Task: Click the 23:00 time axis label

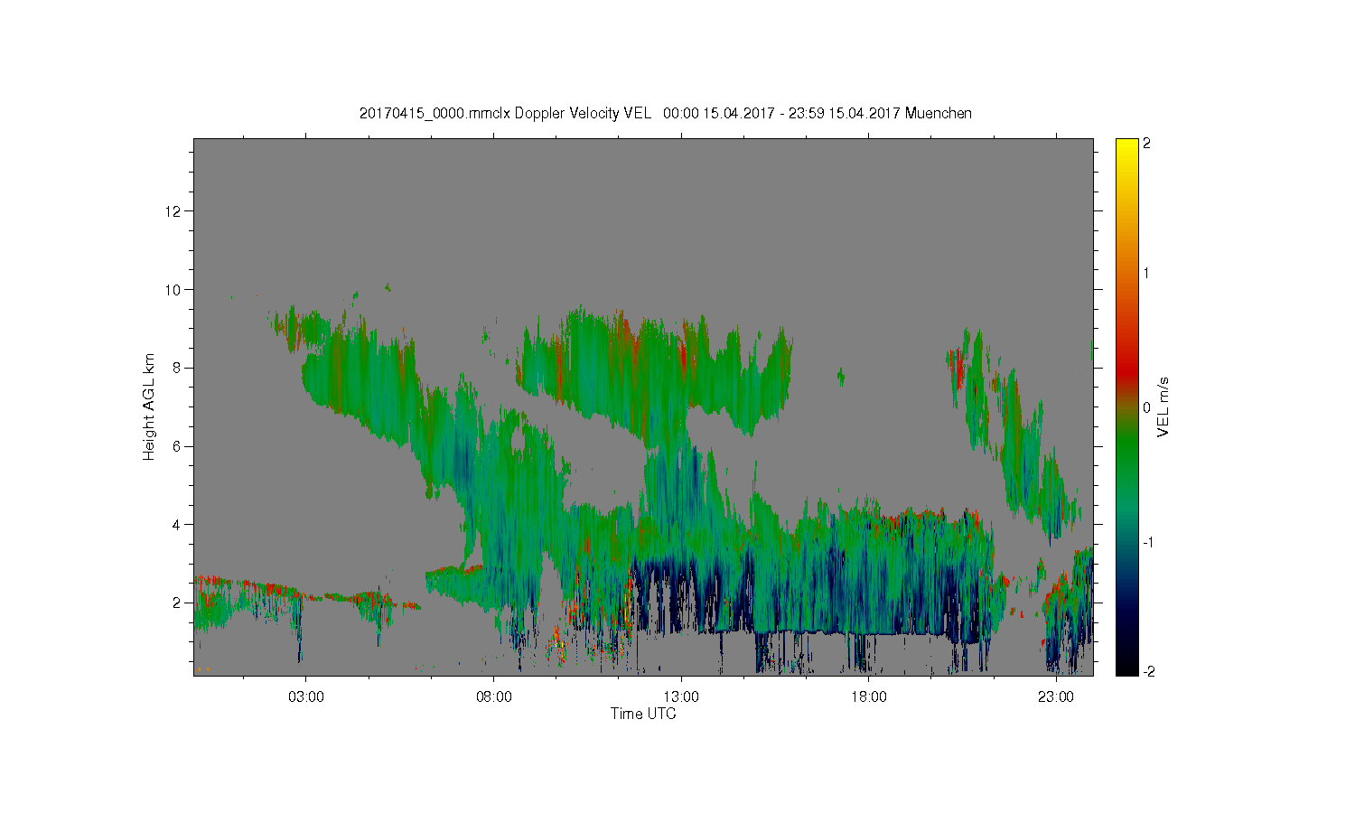Action: [x=1055, y=697]
